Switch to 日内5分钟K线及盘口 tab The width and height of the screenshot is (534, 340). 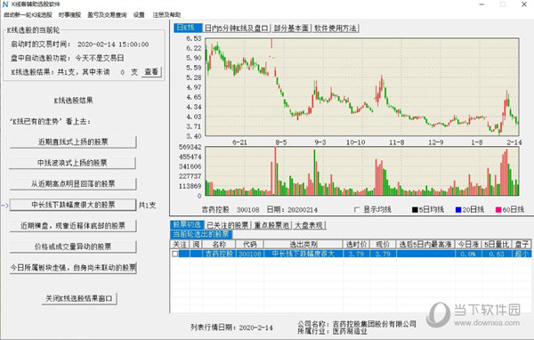tap(237, 28)
